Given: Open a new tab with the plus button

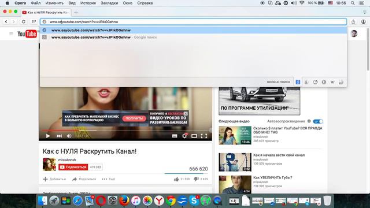Looking at the screenshot, I should point(76,12).
